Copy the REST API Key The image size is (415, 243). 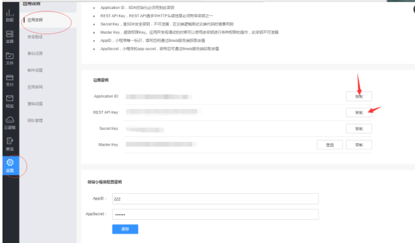click(359, 112)
